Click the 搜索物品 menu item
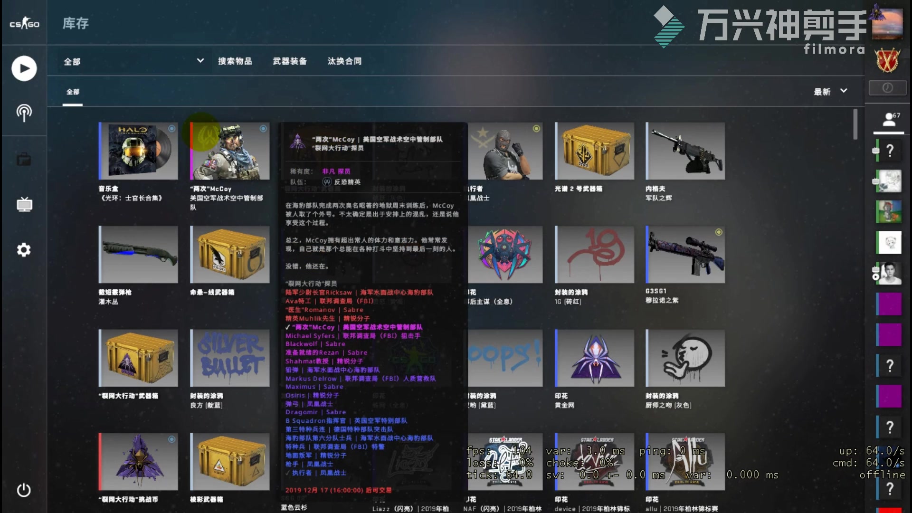The image size is (912, 513). pos(236,61)
